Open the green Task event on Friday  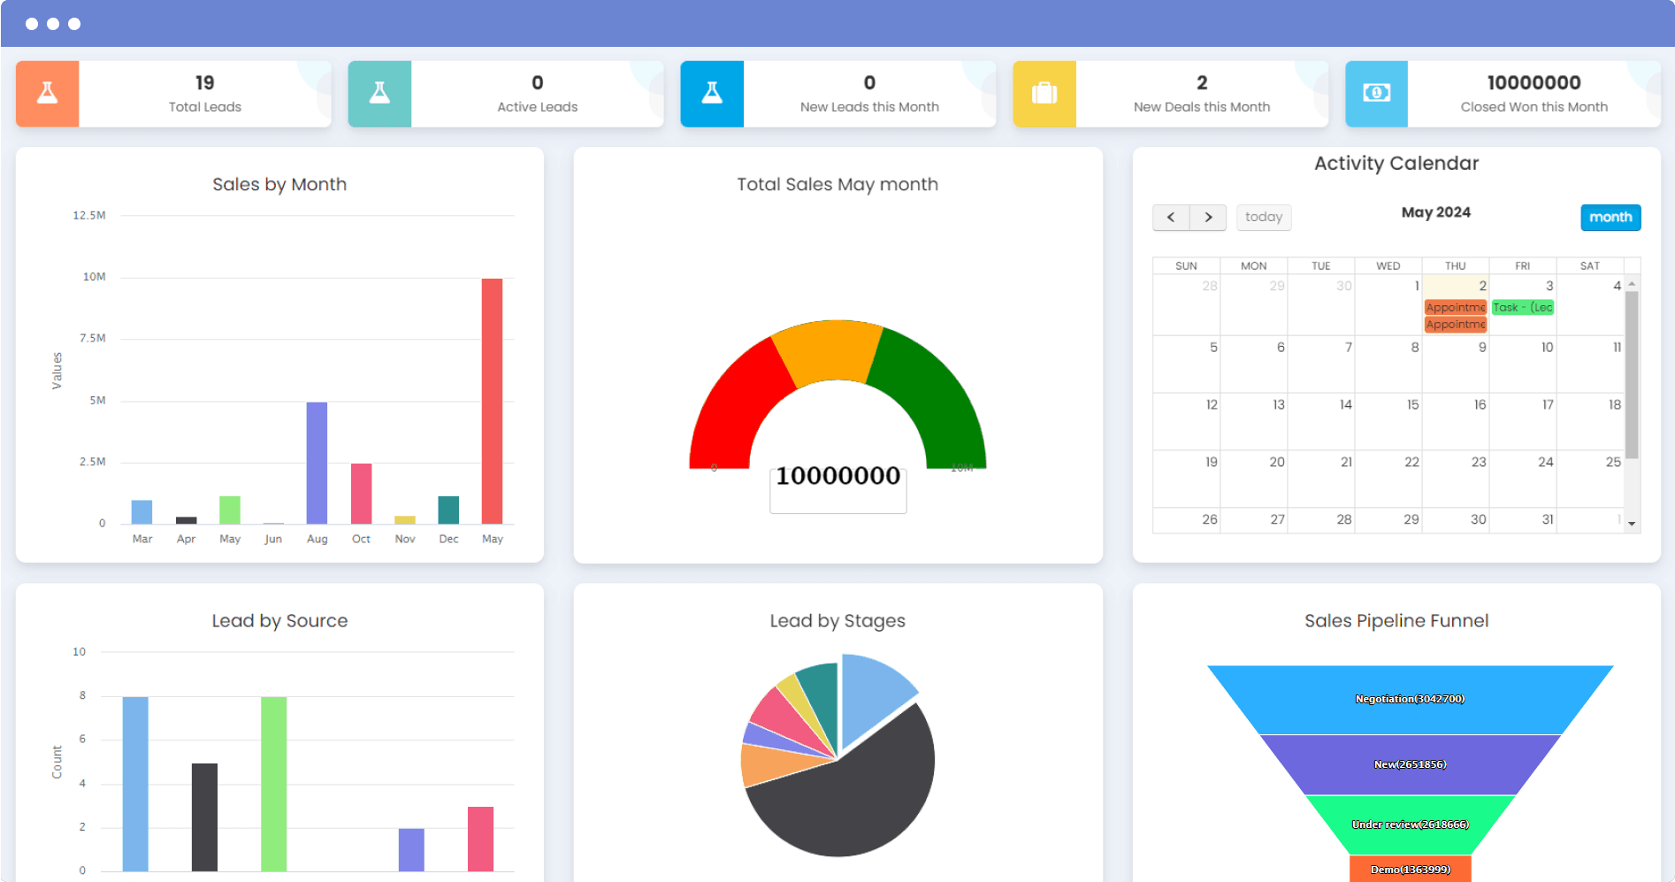[1522, 308]
